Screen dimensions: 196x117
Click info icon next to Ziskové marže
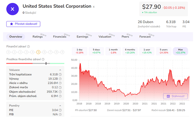pos(60,87)
